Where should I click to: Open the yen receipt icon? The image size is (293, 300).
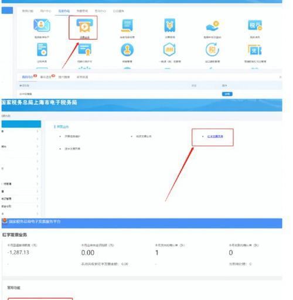(x=170, y=25)
